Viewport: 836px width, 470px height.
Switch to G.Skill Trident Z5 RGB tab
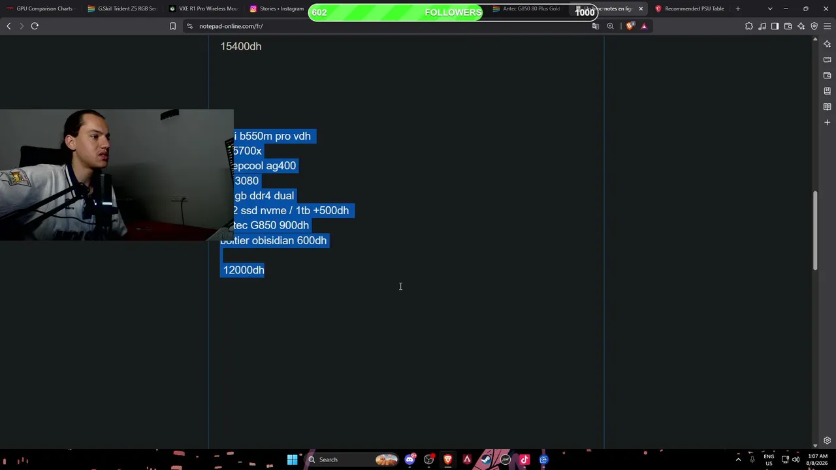(x=122, y=8)
